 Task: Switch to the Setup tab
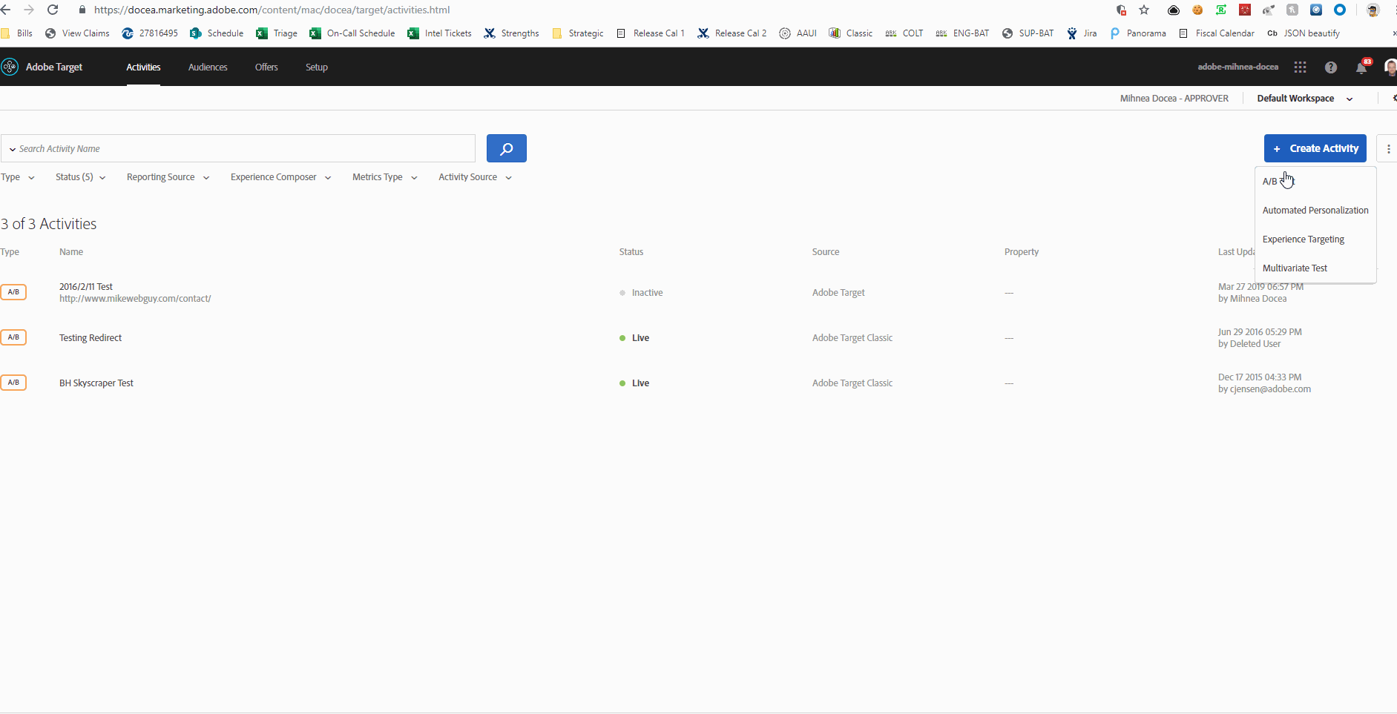point(317,67)
